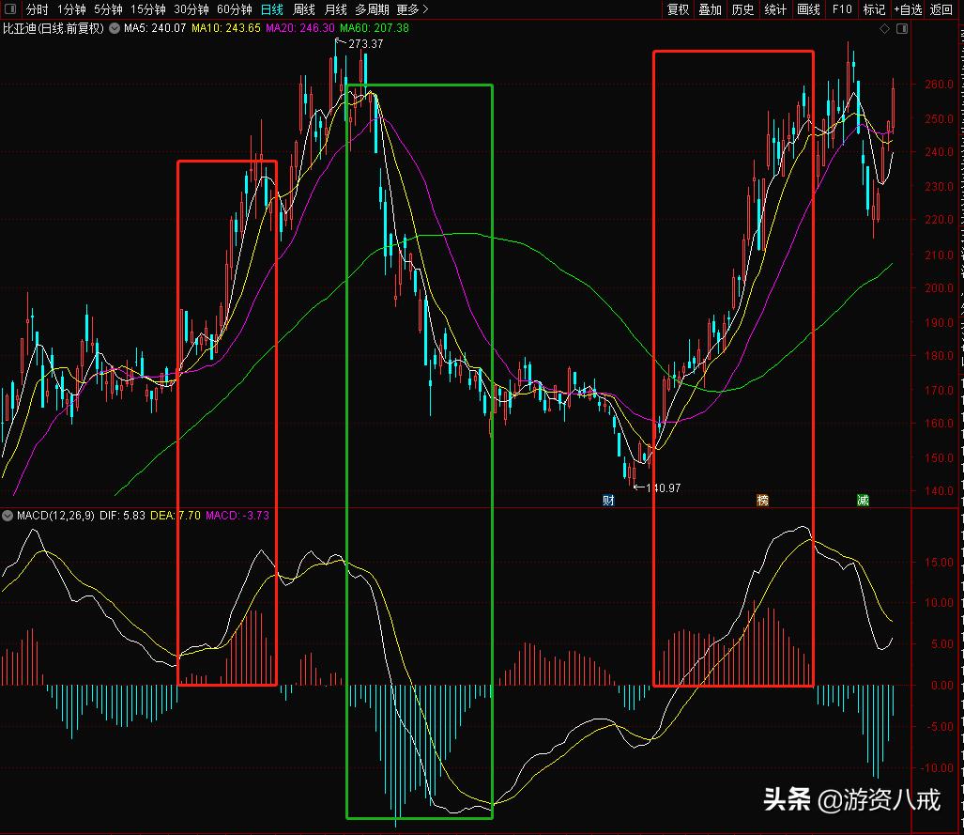964x835 pixels.
Task: Click the MACD(12,26,9) indicator name
Action: click(x=55, y=516)
